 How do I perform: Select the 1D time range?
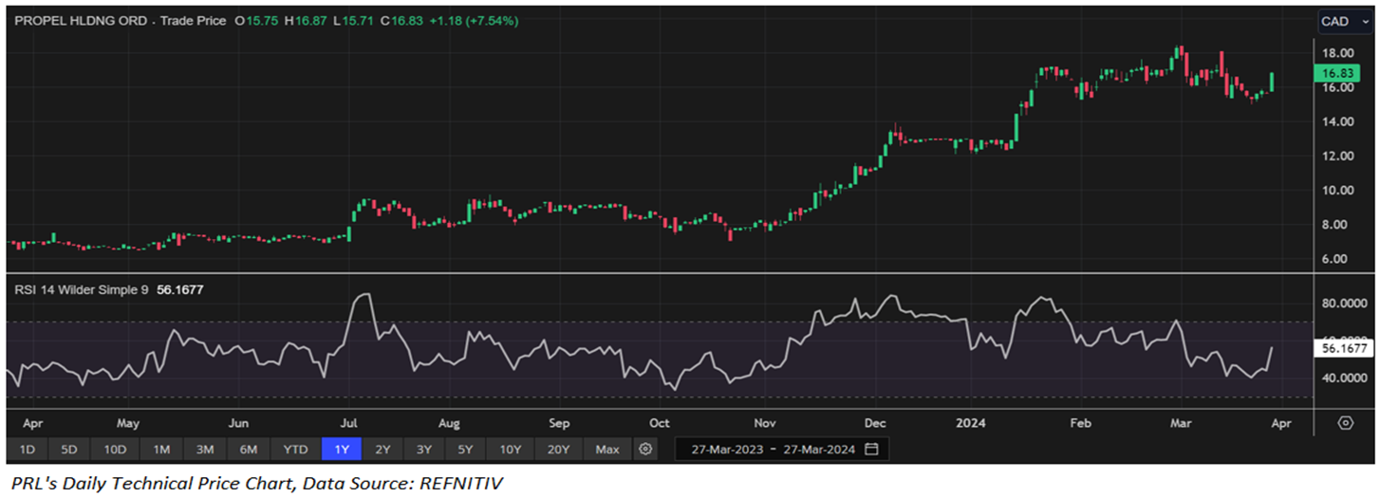[x=27, y=449]
